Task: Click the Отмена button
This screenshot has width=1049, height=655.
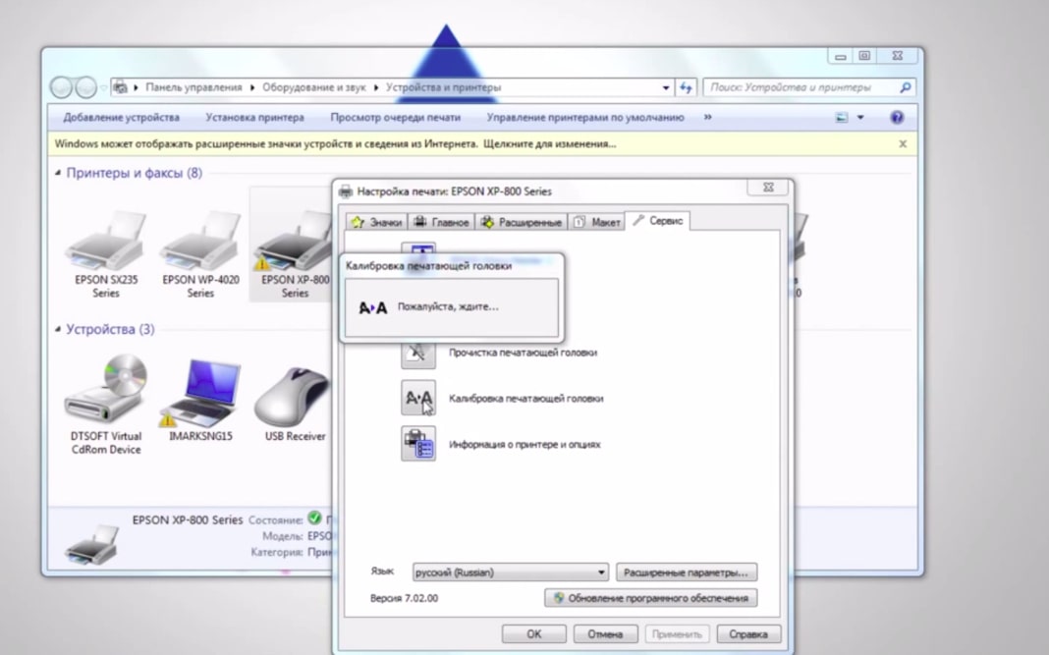Action: (x=605, y=634)
